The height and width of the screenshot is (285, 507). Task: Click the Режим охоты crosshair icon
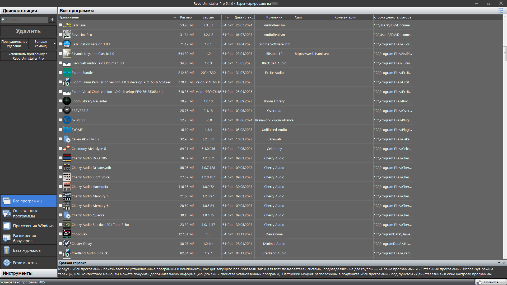[7, 263]
